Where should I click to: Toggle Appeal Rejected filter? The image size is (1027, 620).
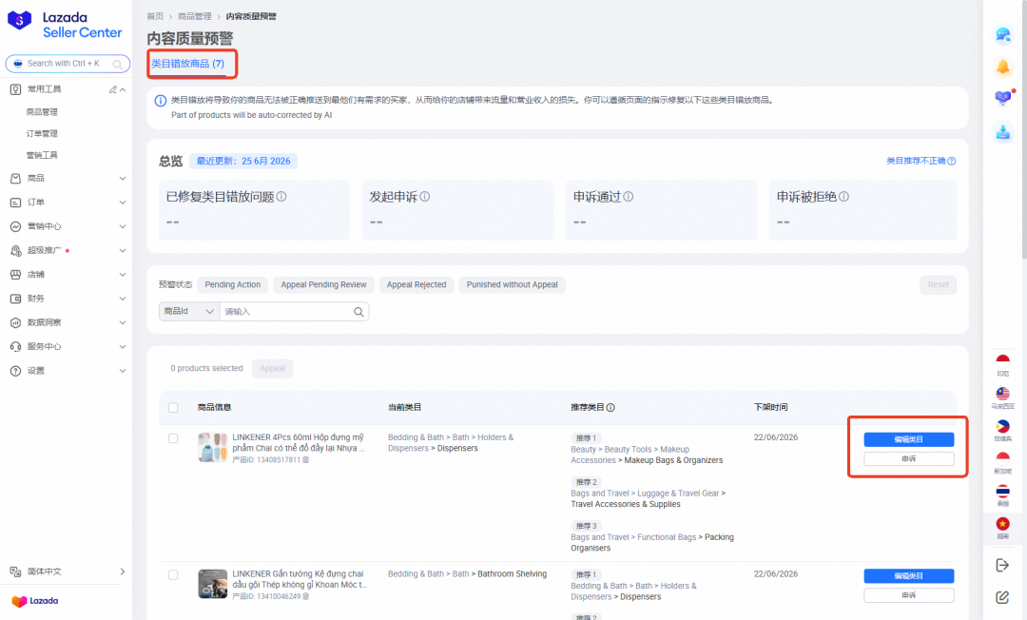coord(417,284)
